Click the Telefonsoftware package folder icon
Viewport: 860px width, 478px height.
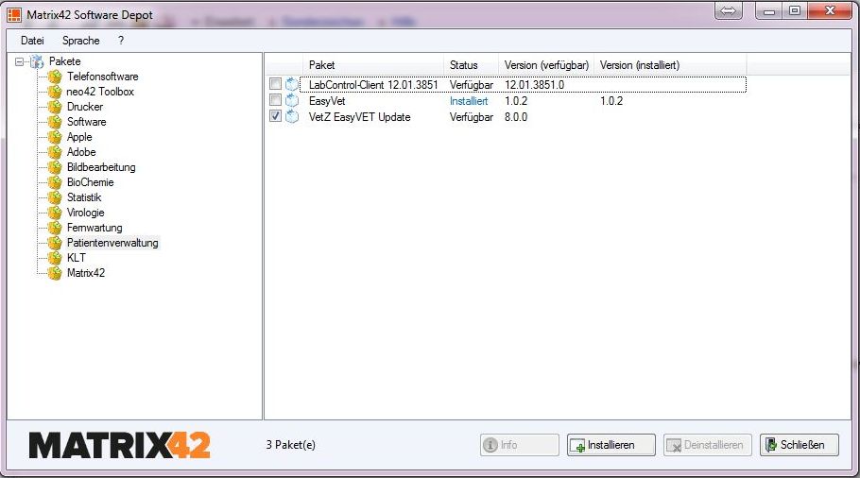click(55, 77)
